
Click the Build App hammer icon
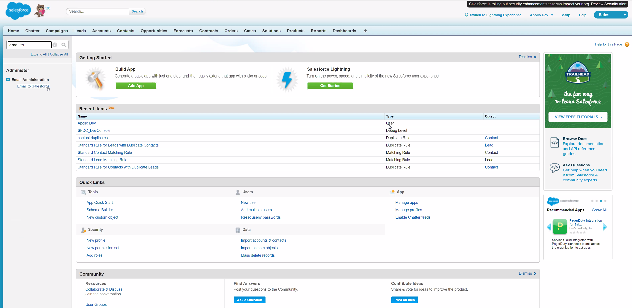(95, 79)
